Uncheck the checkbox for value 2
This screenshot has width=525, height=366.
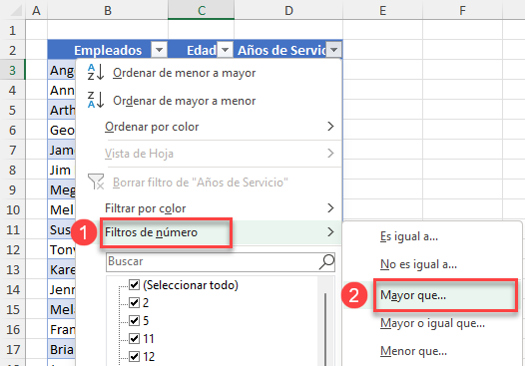[x=135, y=302]
